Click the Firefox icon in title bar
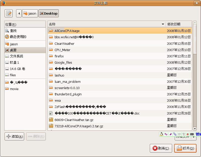The height and width of the screenshot is (157, 201). click(x=4, y=3)
